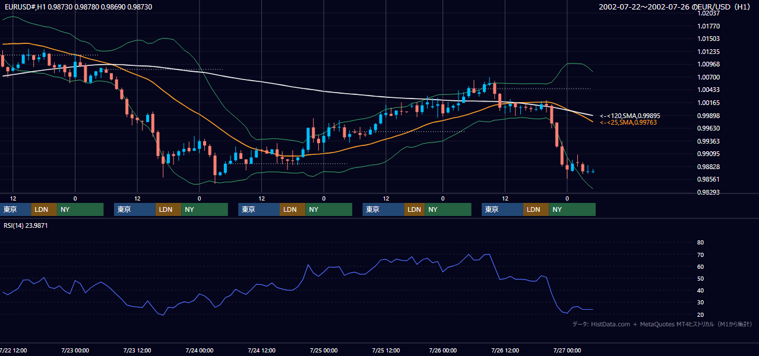The height and width of the screenshot is (356, 759).
Task: Pick the 1.00968 price label
Action: tap(709, 64)
